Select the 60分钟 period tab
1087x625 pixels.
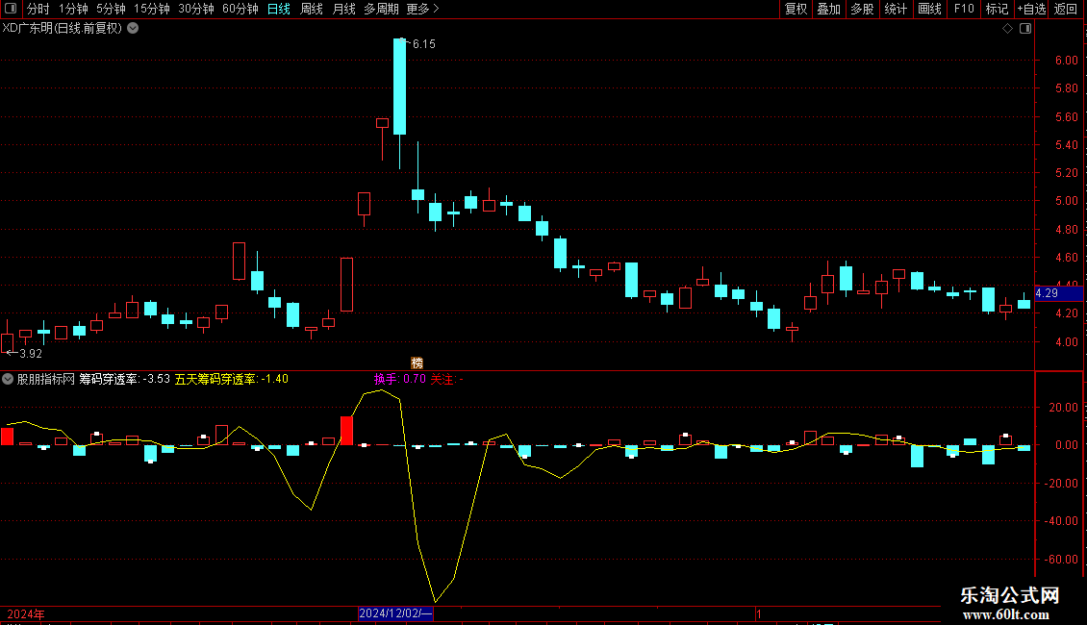[240, 9]
